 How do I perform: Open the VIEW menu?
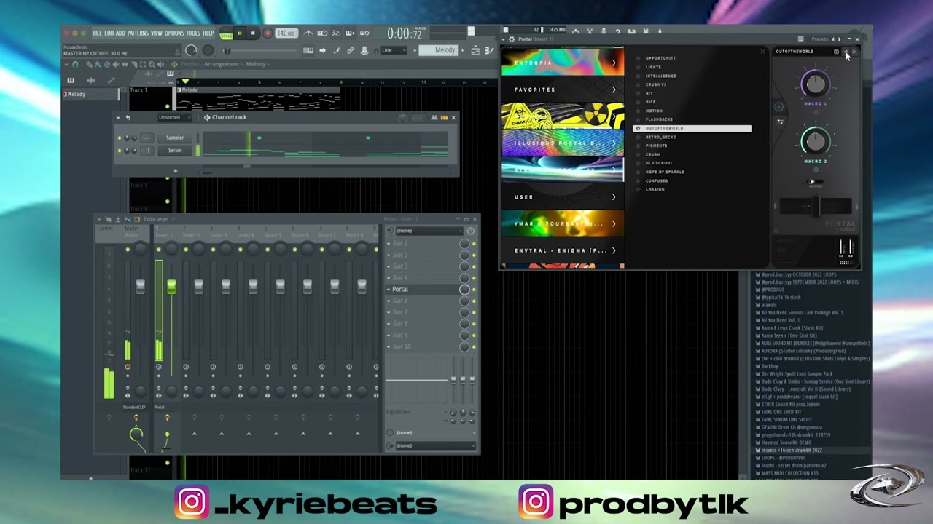click(x=157, y=33)
